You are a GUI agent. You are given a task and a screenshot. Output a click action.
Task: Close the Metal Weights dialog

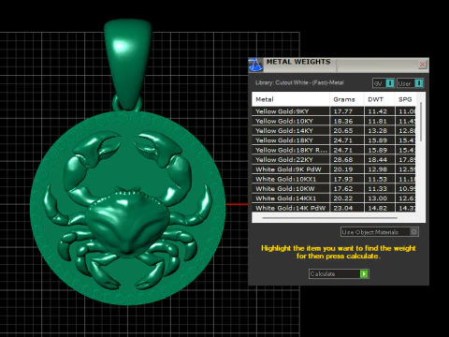[x=422, y=65]
